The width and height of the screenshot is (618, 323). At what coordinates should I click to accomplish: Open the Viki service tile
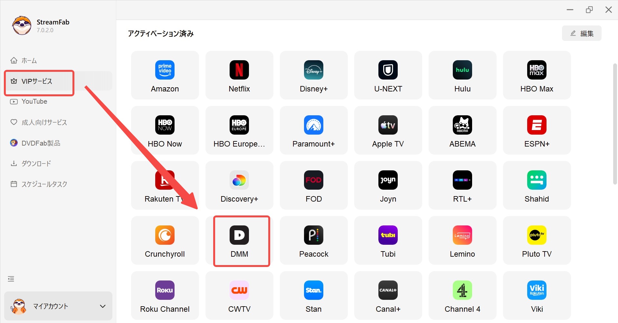(537, 295)
